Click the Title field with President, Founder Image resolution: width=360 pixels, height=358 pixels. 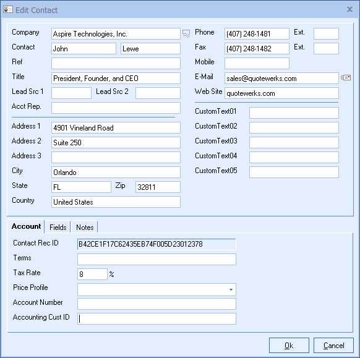(x=116, y=79)
